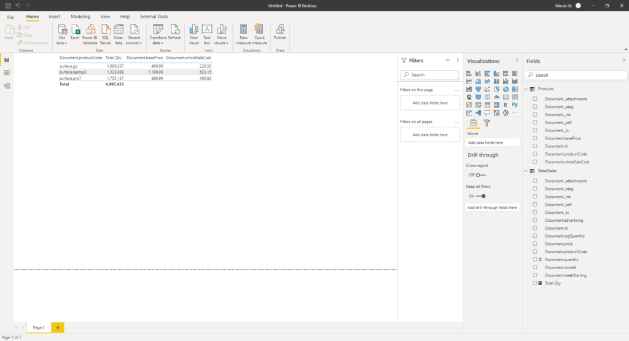Select the R script visual
Screen dimensions: 629x341
click(506, 104)
